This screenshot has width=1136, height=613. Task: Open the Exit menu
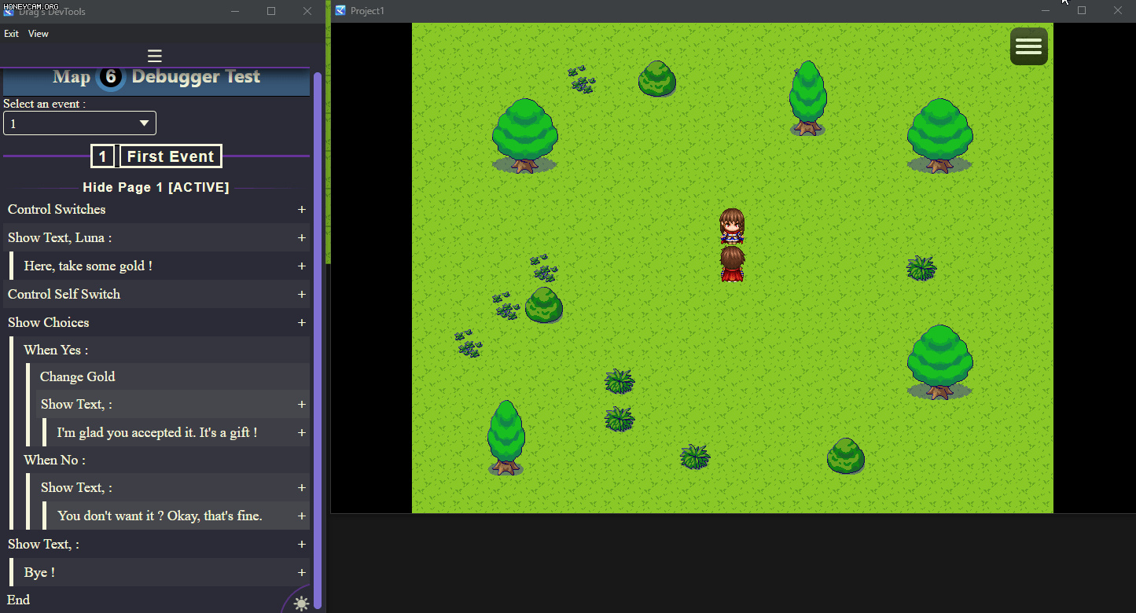click(11, 34)
